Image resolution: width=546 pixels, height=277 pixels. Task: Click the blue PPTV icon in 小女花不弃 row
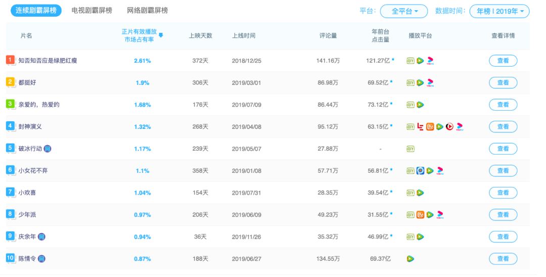coord(420,171)
